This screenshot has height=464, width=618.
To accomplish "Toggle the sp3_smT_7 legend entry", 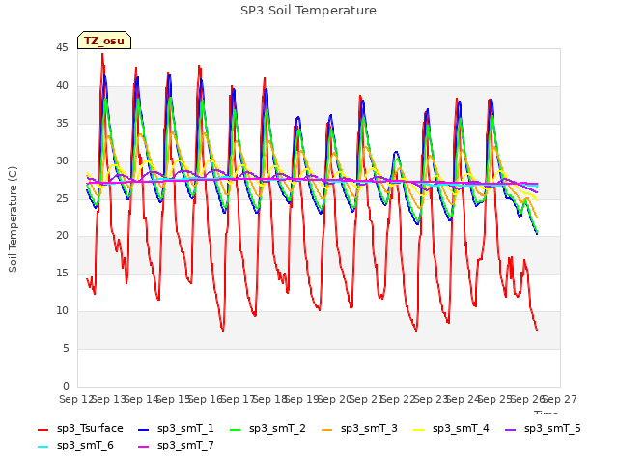I will click(176, 446).
